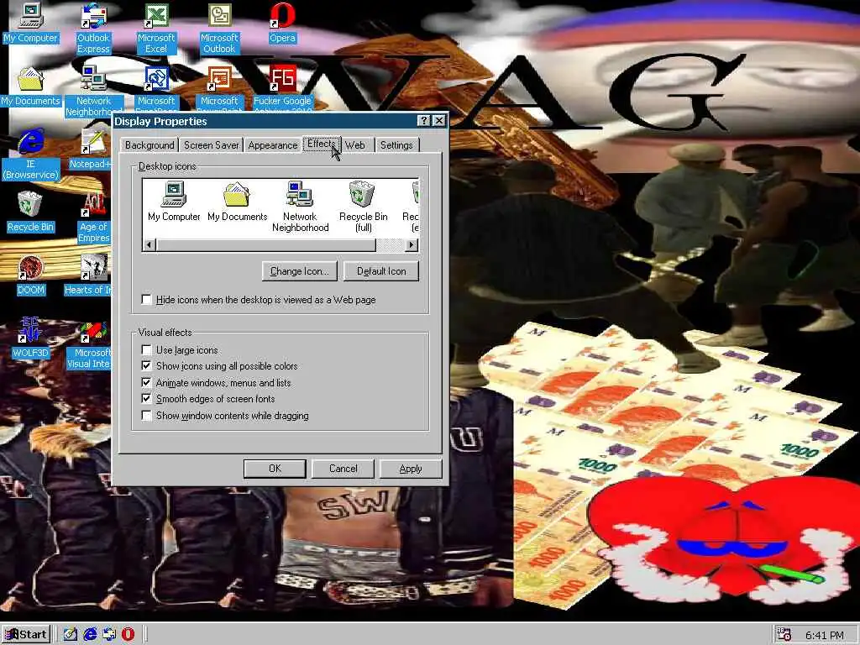This screenshot has height=645, width=860.
Task: Enable Show window contents while dragging
Action: [146, 415]
